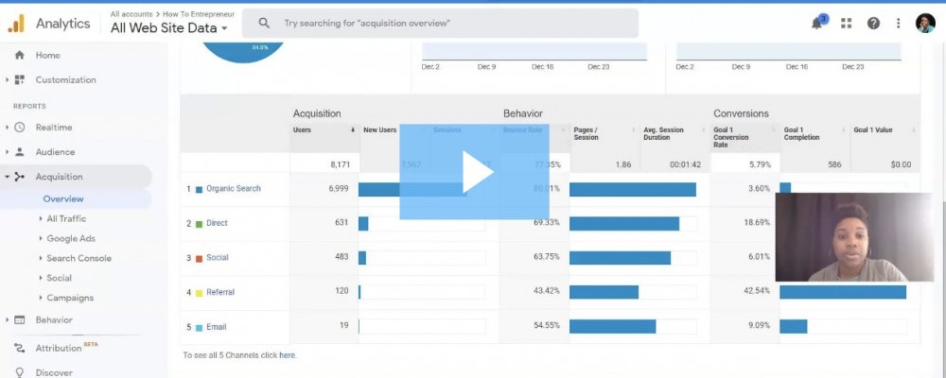Click the average session duration 00:01:42
The image size is (946, 378).
tap(685, 164)
